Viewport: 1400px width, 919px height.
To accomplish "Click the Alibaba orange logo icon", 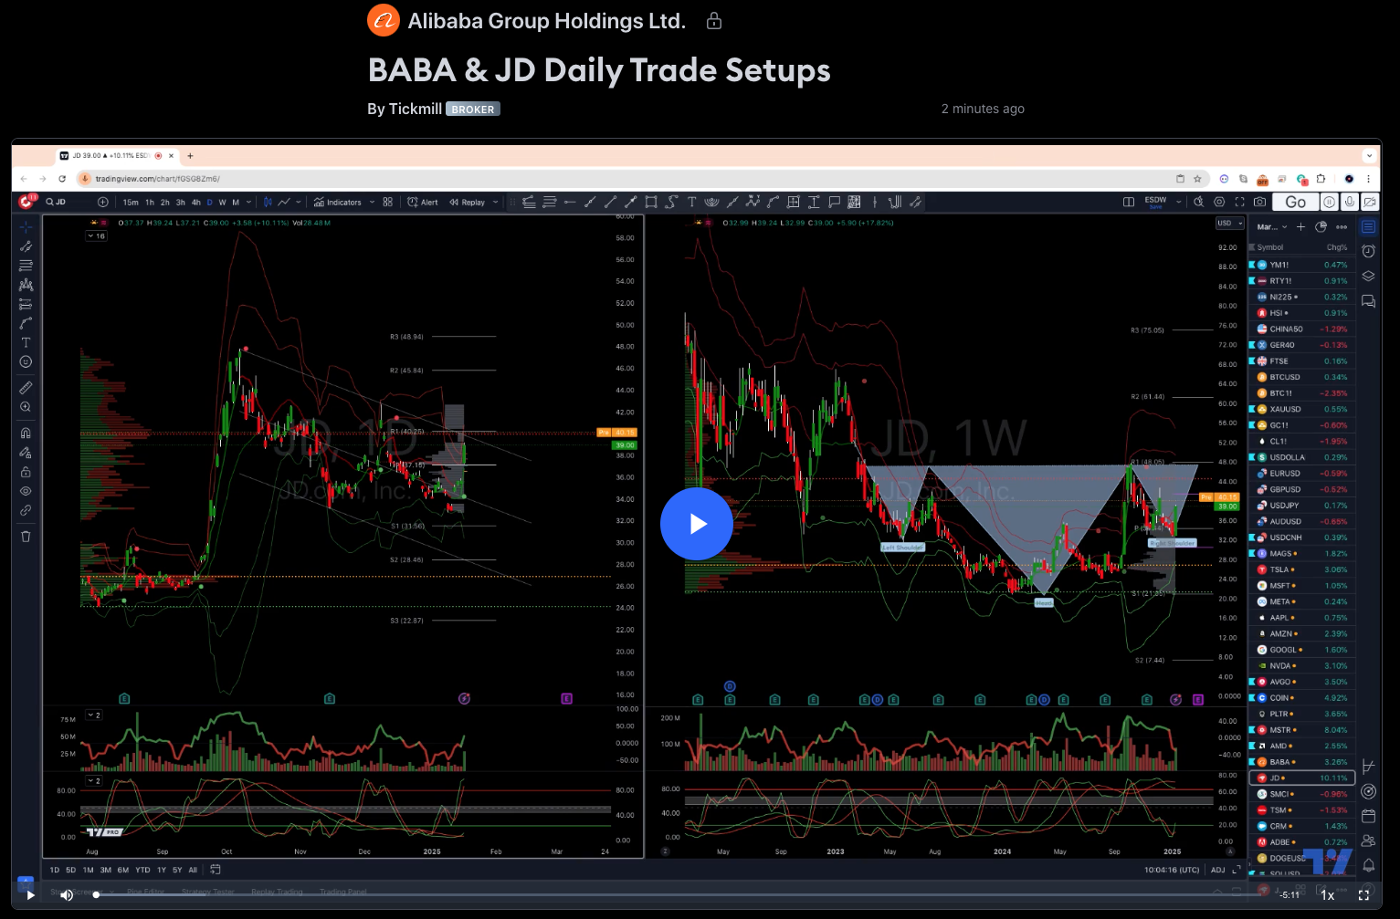I will tap(384, 20).
